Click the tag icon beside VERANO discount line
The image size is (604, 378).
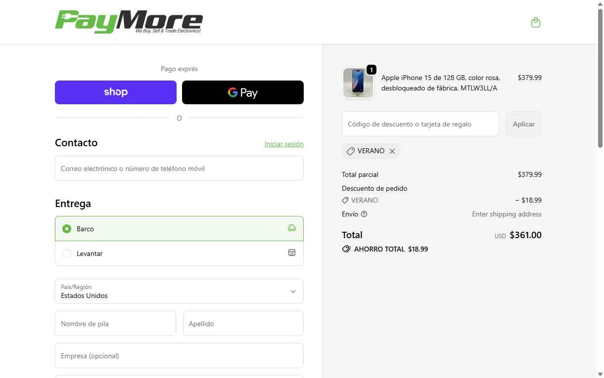pyautogui.click(x=345, y=201)
